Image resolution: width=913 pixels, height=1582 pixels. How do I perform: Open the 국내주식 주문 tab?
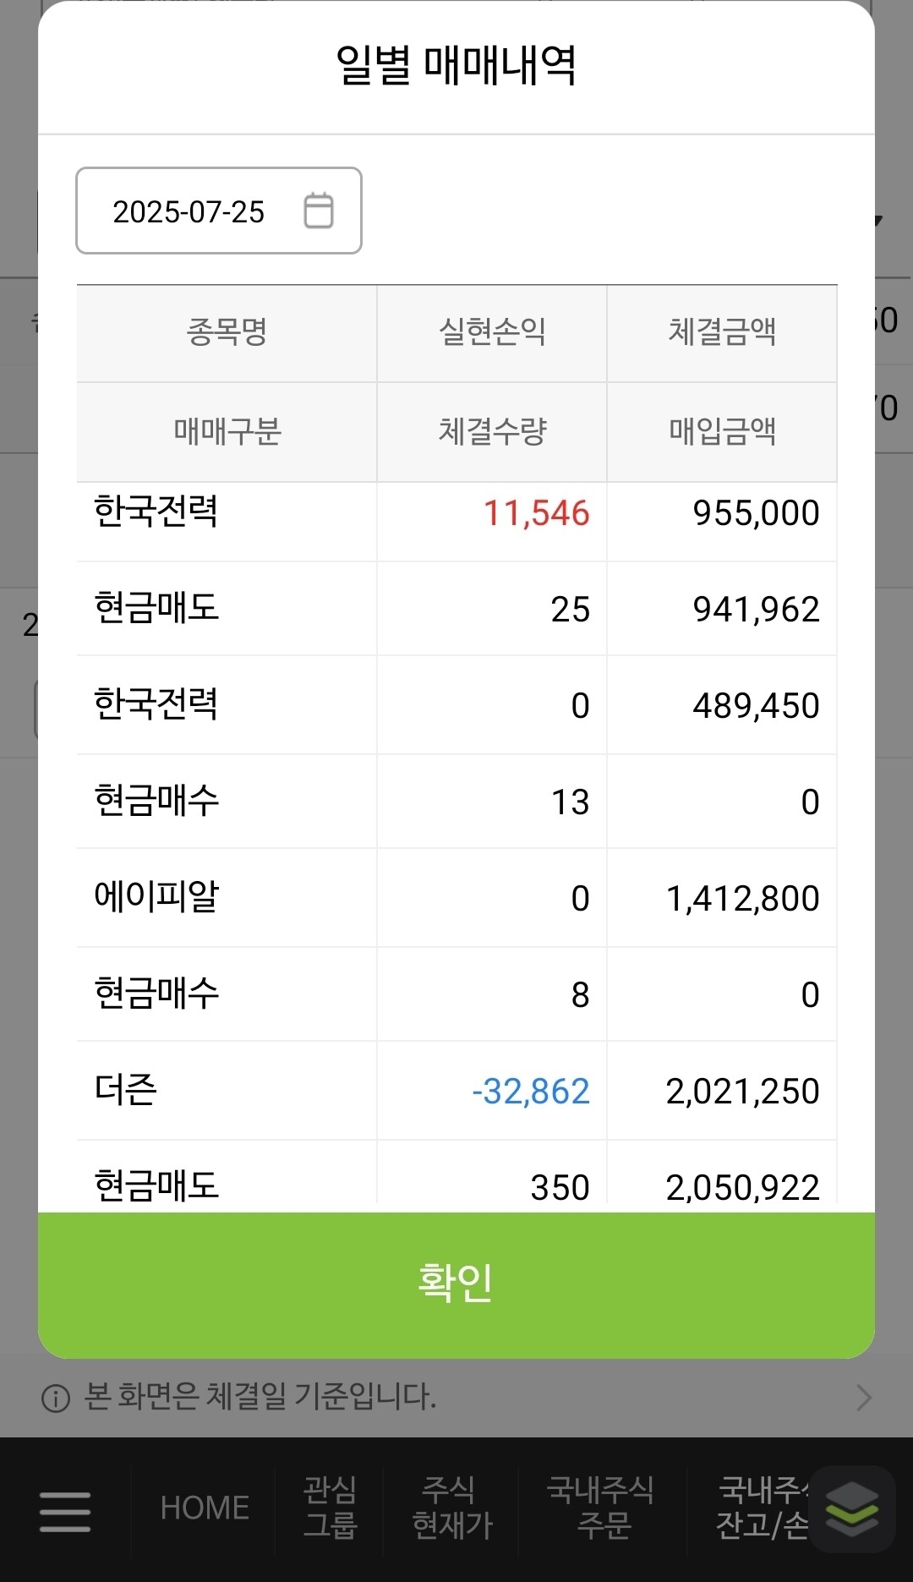(601, 1508)
